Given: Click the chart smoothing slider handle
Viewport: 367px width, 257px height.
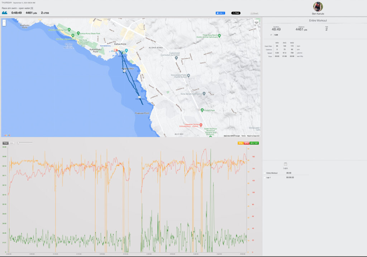Looking at the screenshot, I should pos(18,143).
